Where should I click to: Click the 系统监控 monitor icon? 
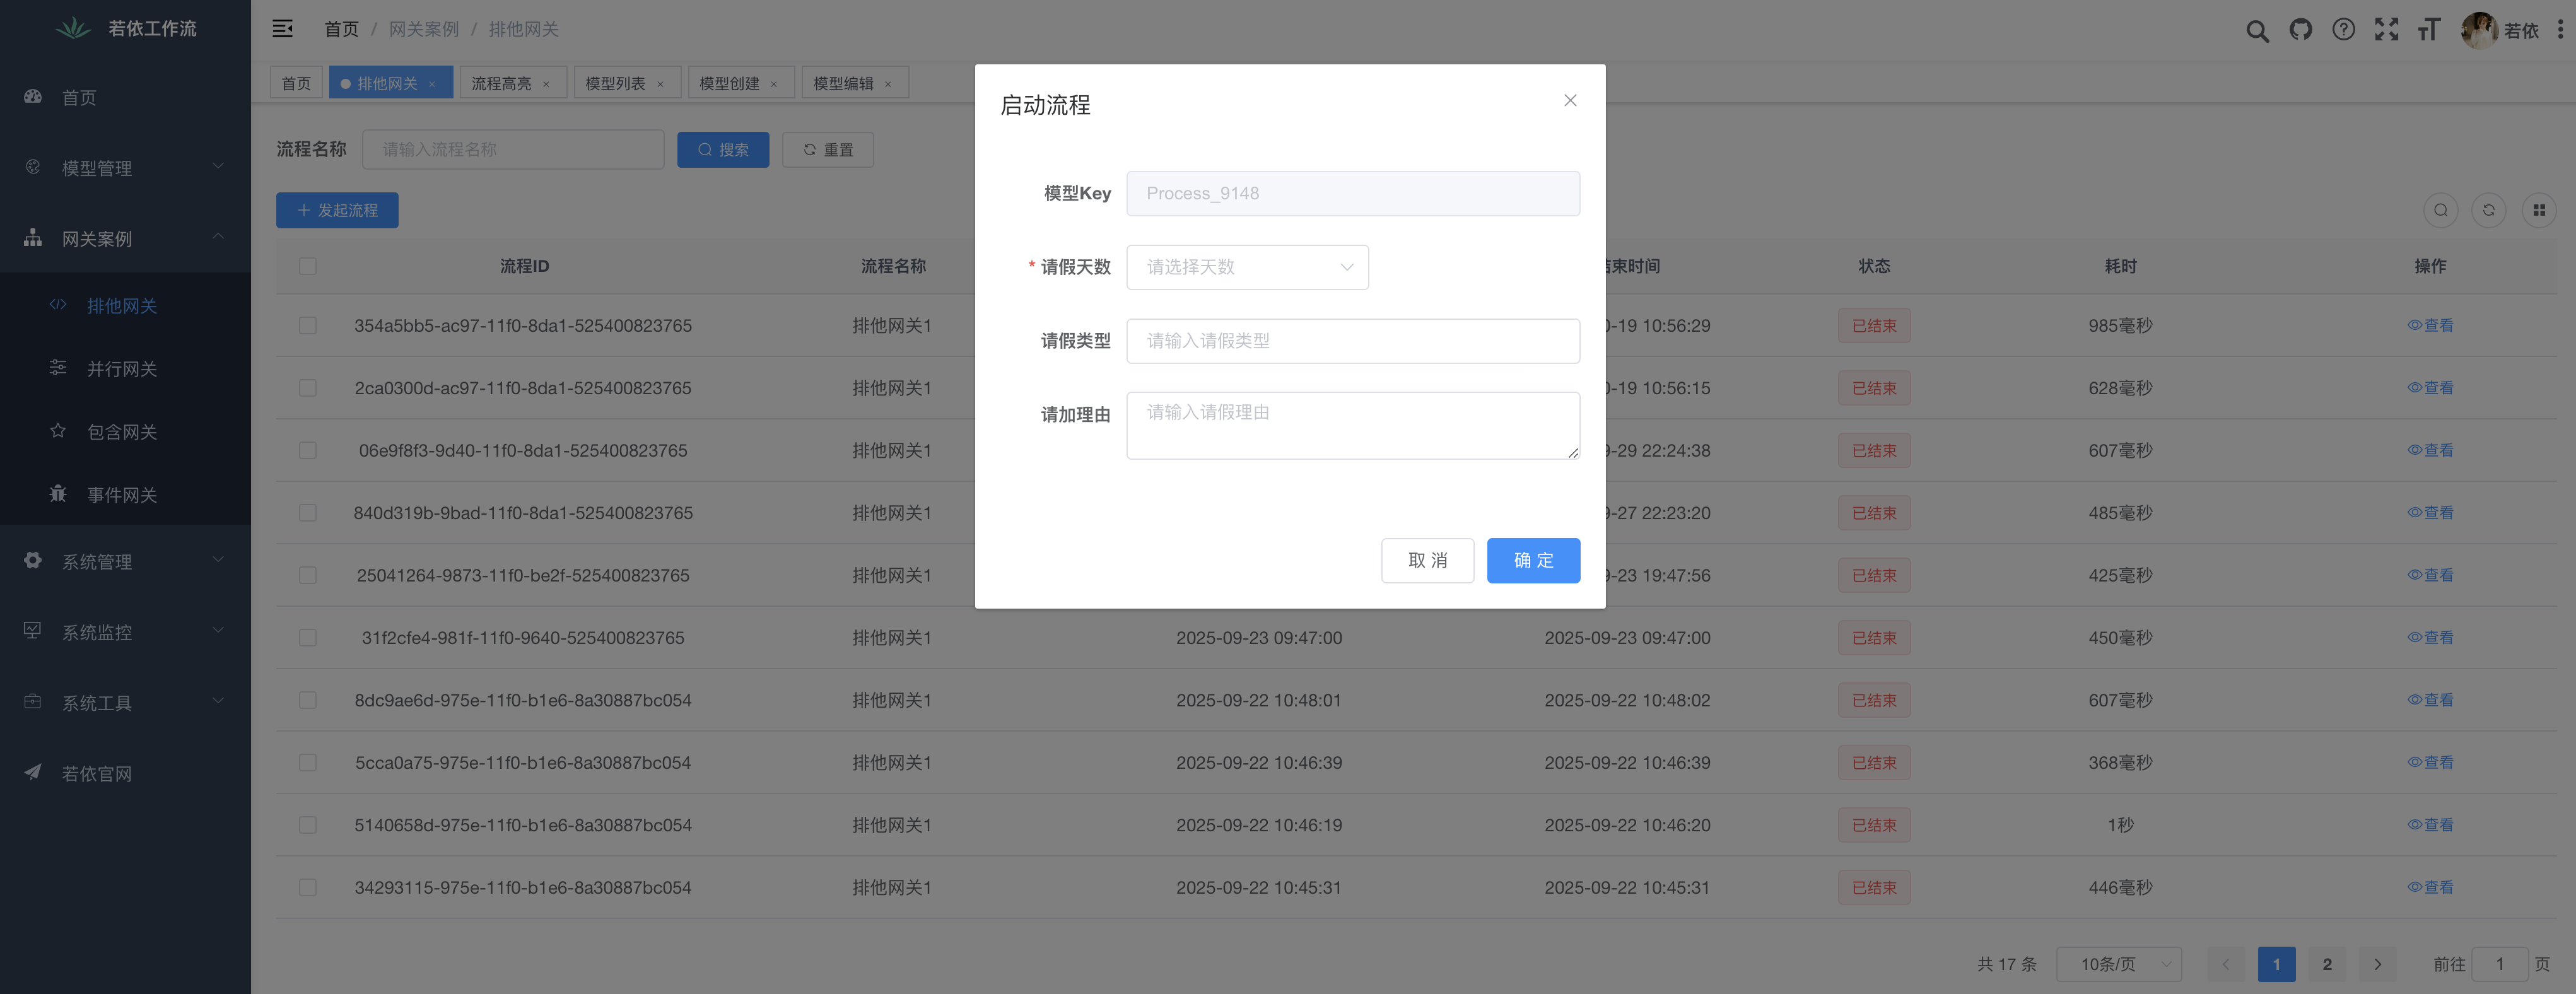(33, 630)
